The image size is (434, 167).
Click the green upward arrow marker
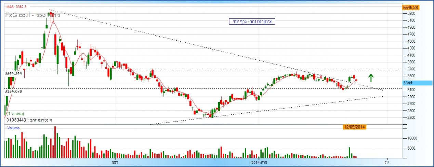[x=371, y=78]
